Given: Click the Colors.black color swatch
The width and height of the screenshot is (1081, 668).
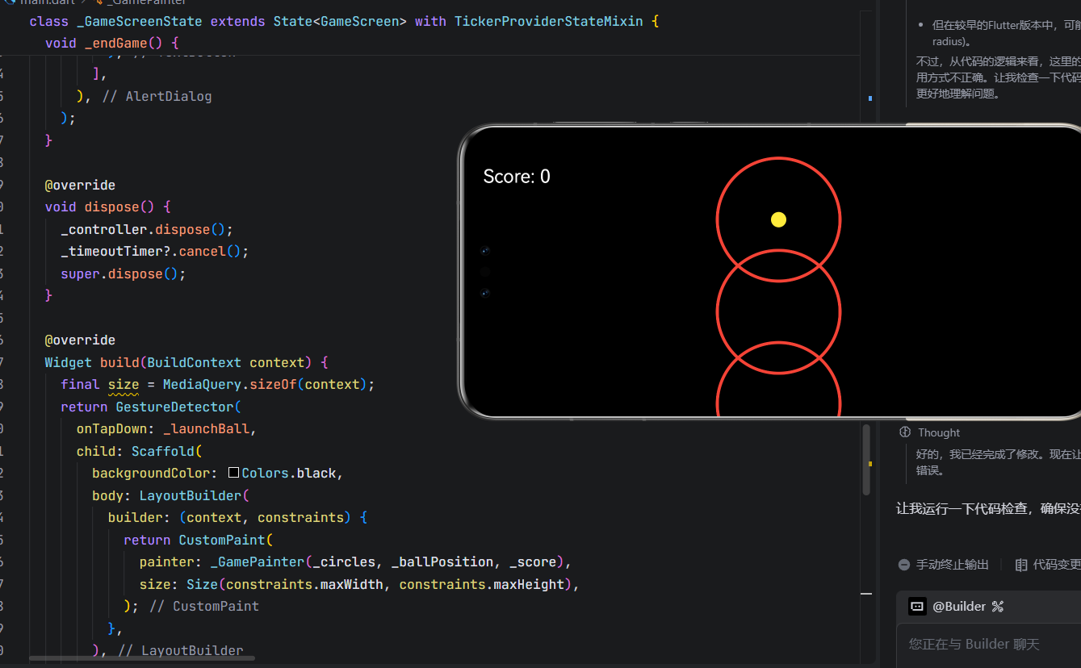Looking at the screenshot, I should point(234,473).
